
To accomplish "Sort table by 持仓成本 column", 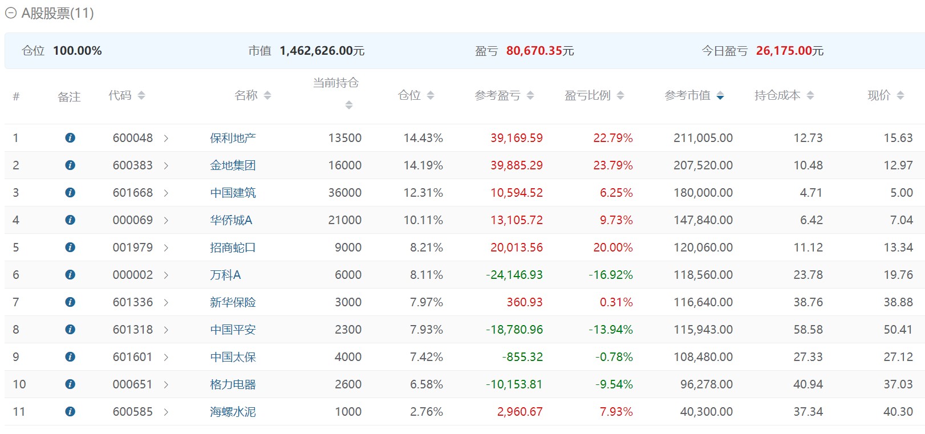I will 810,96.
